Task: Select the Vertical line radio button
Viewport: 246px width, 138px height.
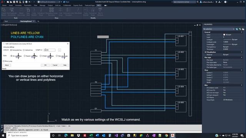Action: (24, 50)
